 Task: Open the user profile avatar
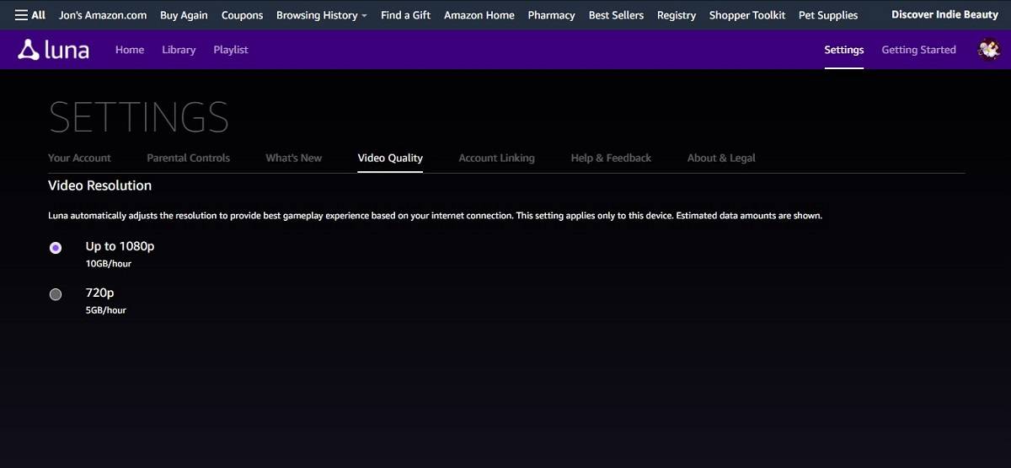[x=988, y=50]
